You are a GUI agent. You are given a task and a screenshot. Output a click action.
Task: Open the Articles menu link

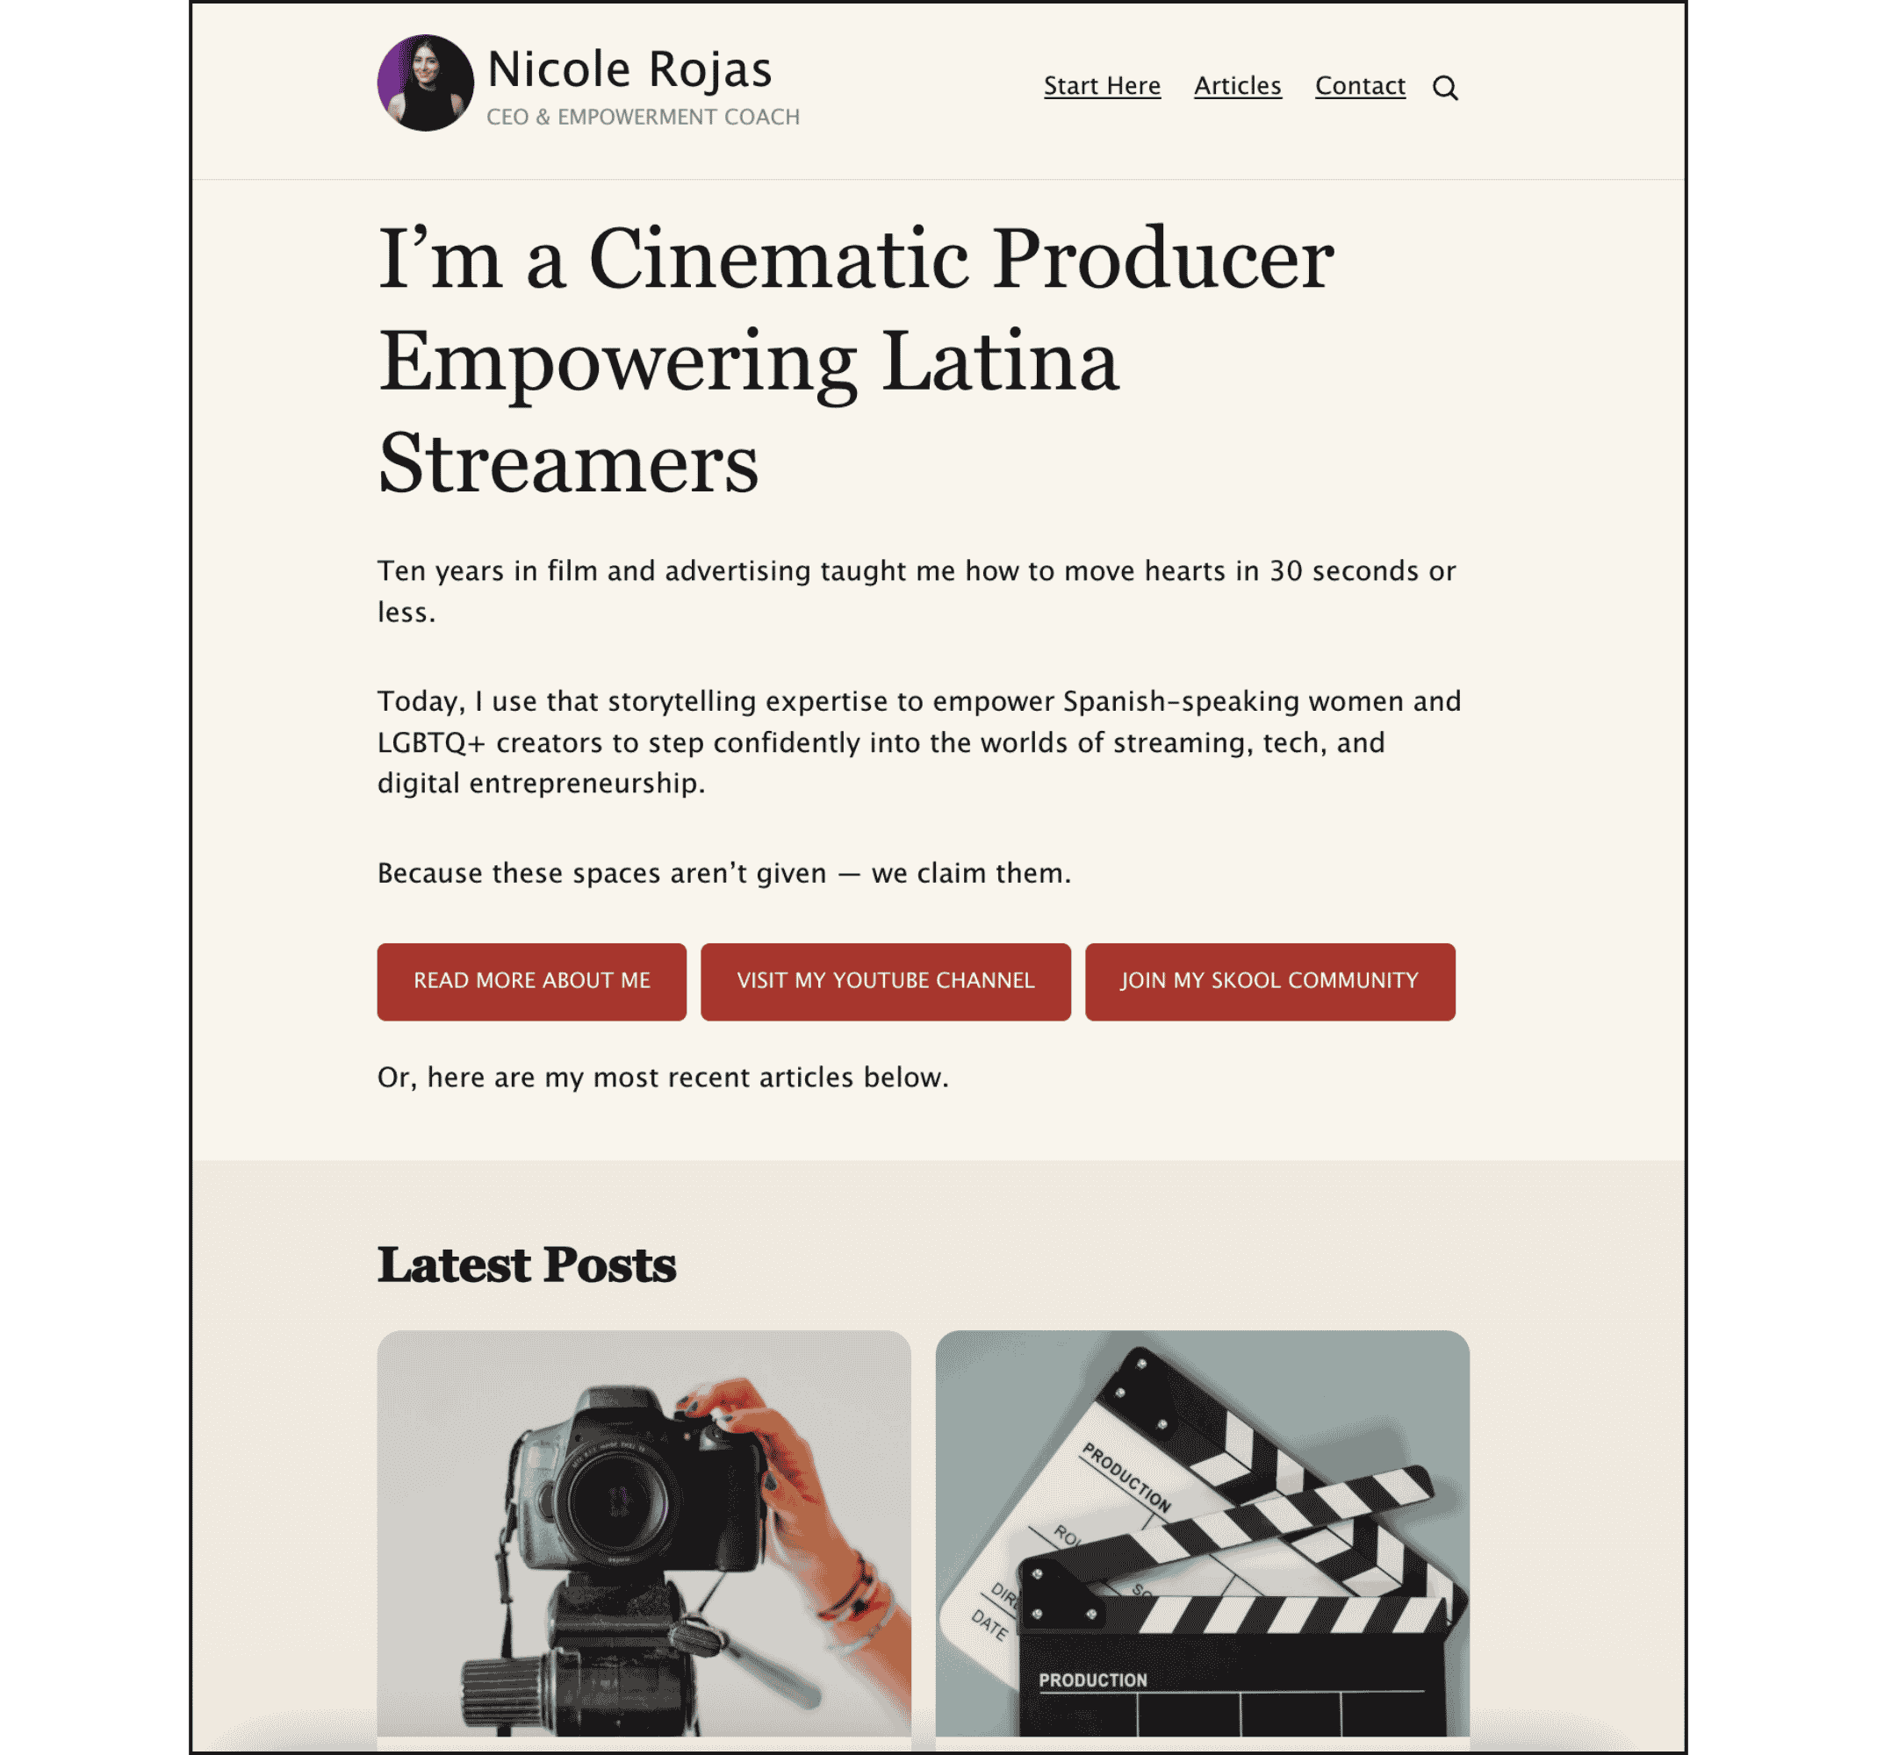(x=1237, y=86)
